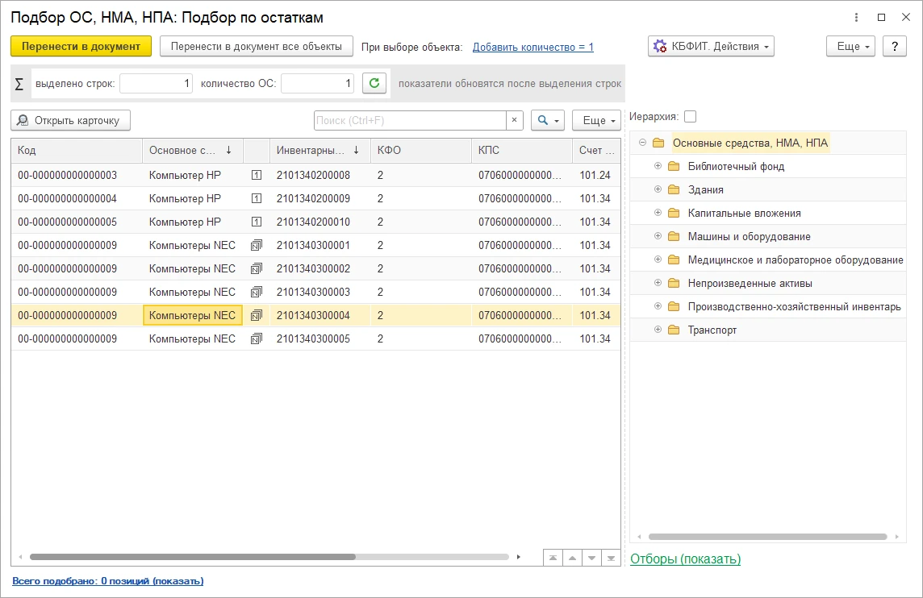
Task: Click the Добавить количество = 1 link
Action: pos(533,47)
